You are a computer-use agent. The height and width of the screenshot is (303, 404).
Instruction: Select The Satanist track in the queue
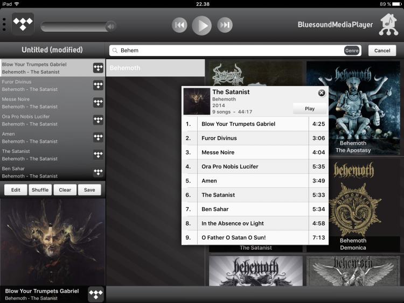tap(53, 155)
